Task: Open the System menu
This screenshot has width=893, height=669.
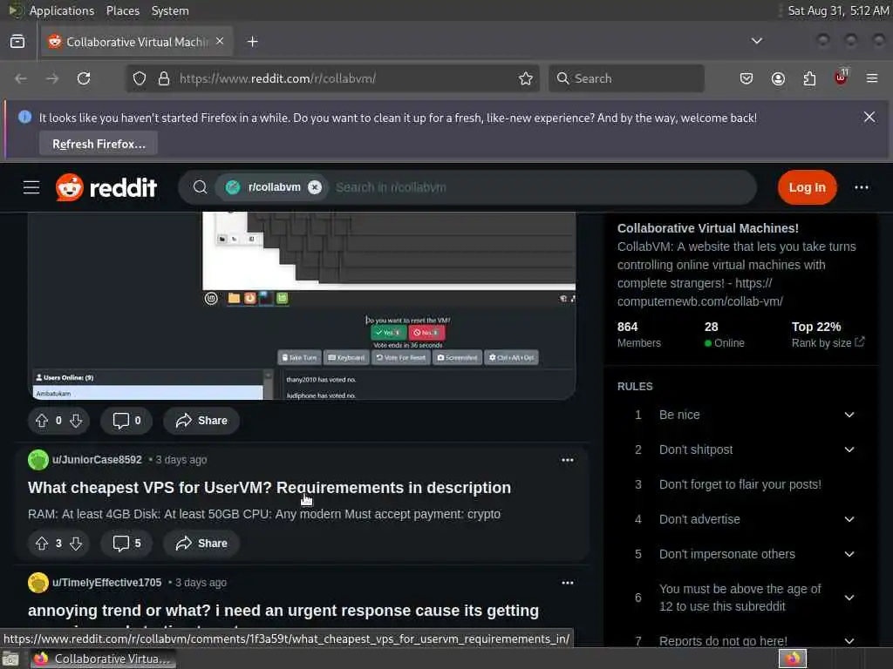Action: click(170, 10)
